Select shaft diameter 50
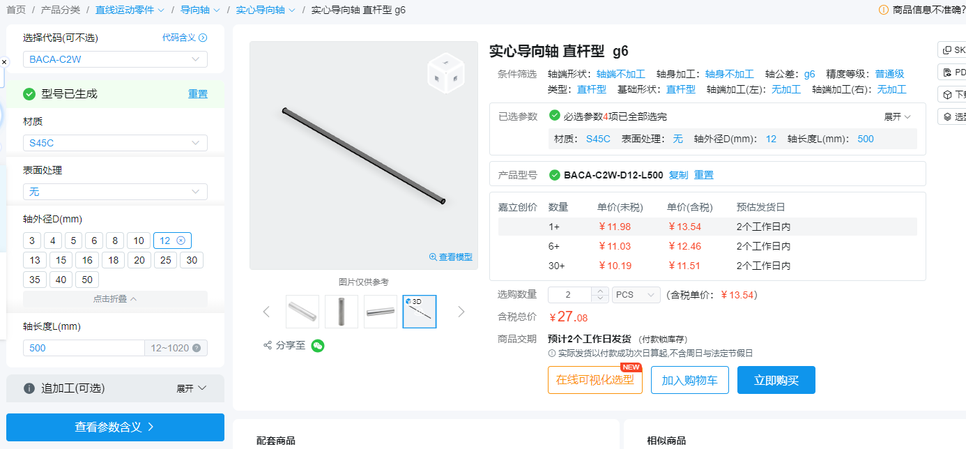 point(86,280)
